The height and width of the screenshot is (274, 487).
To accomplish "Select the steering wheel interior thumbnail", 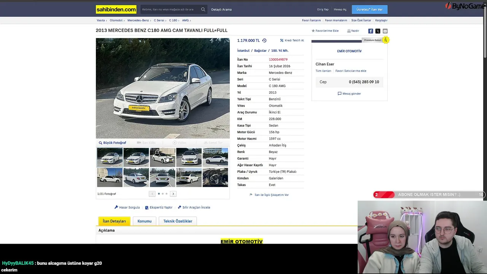I will coord(215,177).
